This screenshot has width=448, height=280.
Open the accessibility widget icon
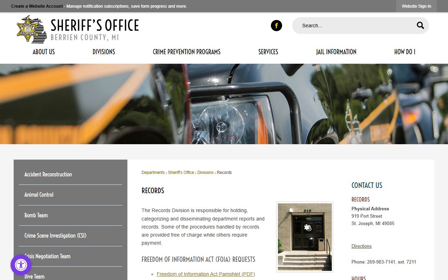click(21, 265)
